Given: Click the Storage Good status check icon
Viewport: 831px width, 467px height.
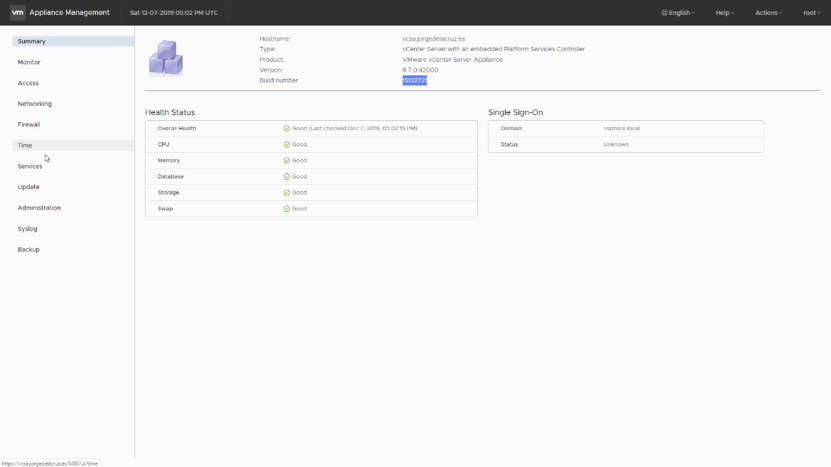Looking at the screenshot, I should [x=287, y=193].
